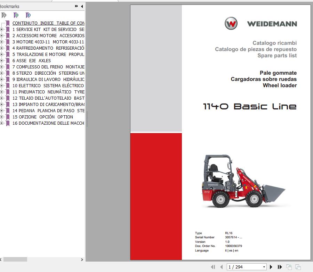Click the bookmarks scrollbar right arrow
The image size is (313, 272).
(82, 259)
